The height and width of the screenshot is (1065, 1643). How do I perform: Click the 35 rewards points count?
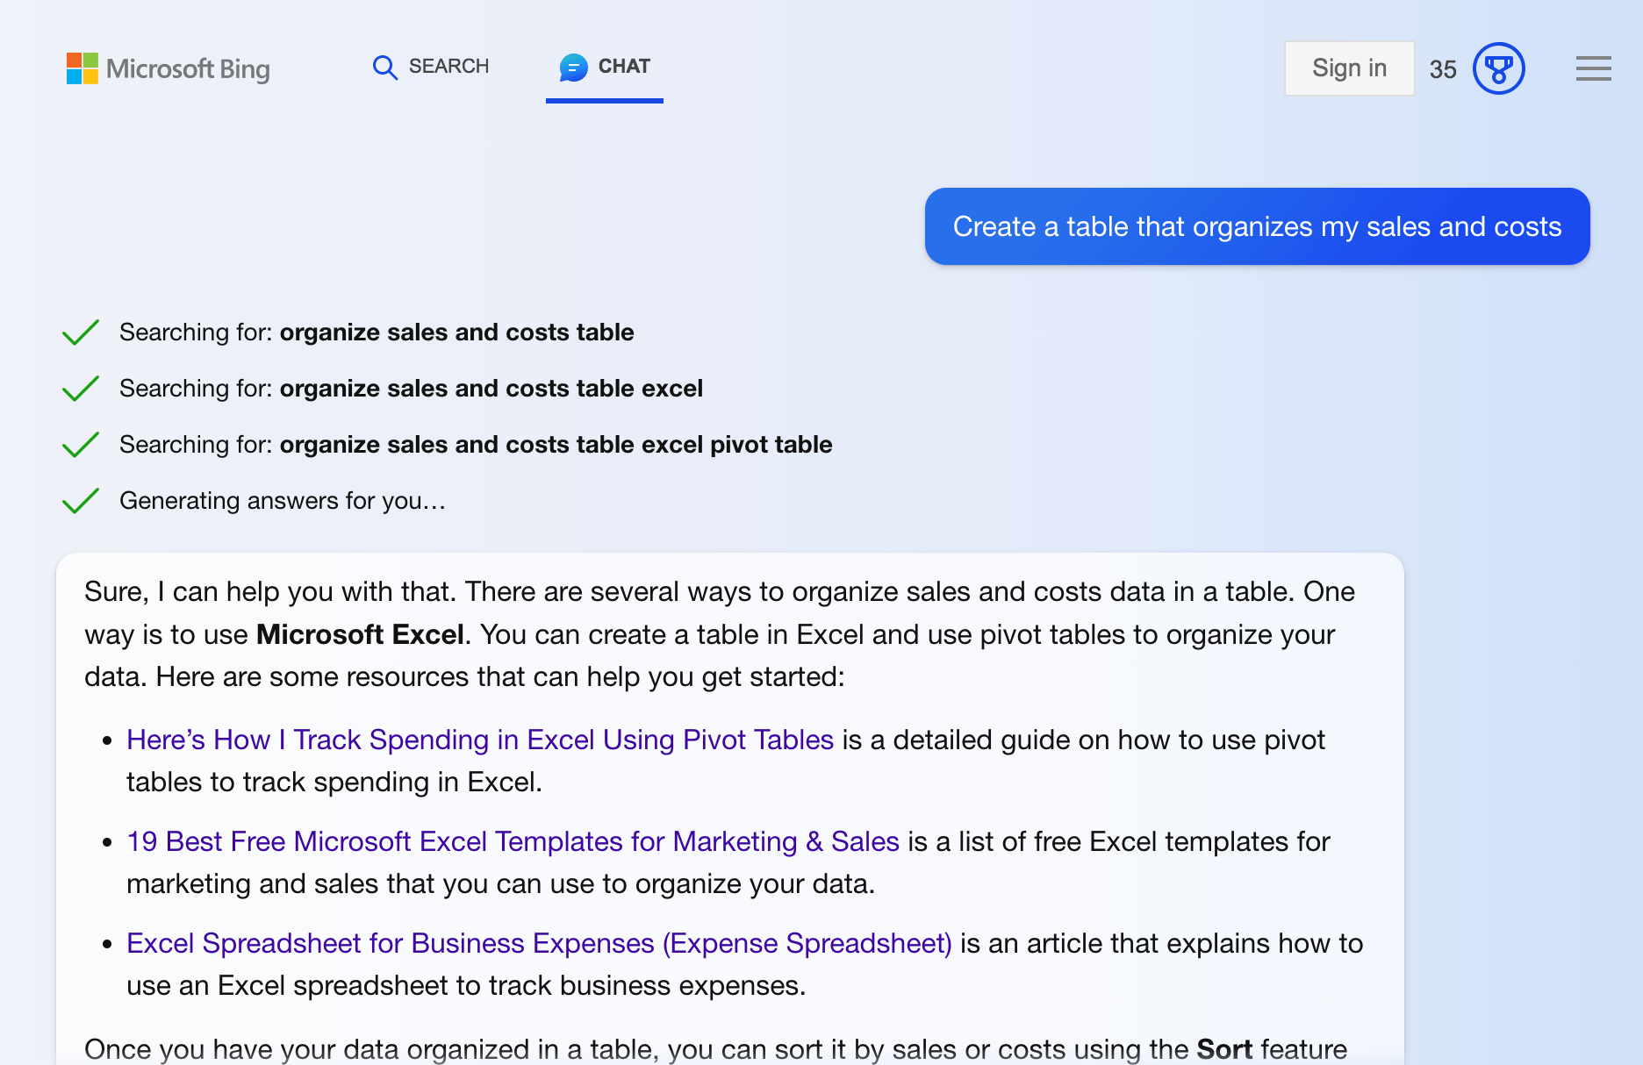[x=1443, y=69]
